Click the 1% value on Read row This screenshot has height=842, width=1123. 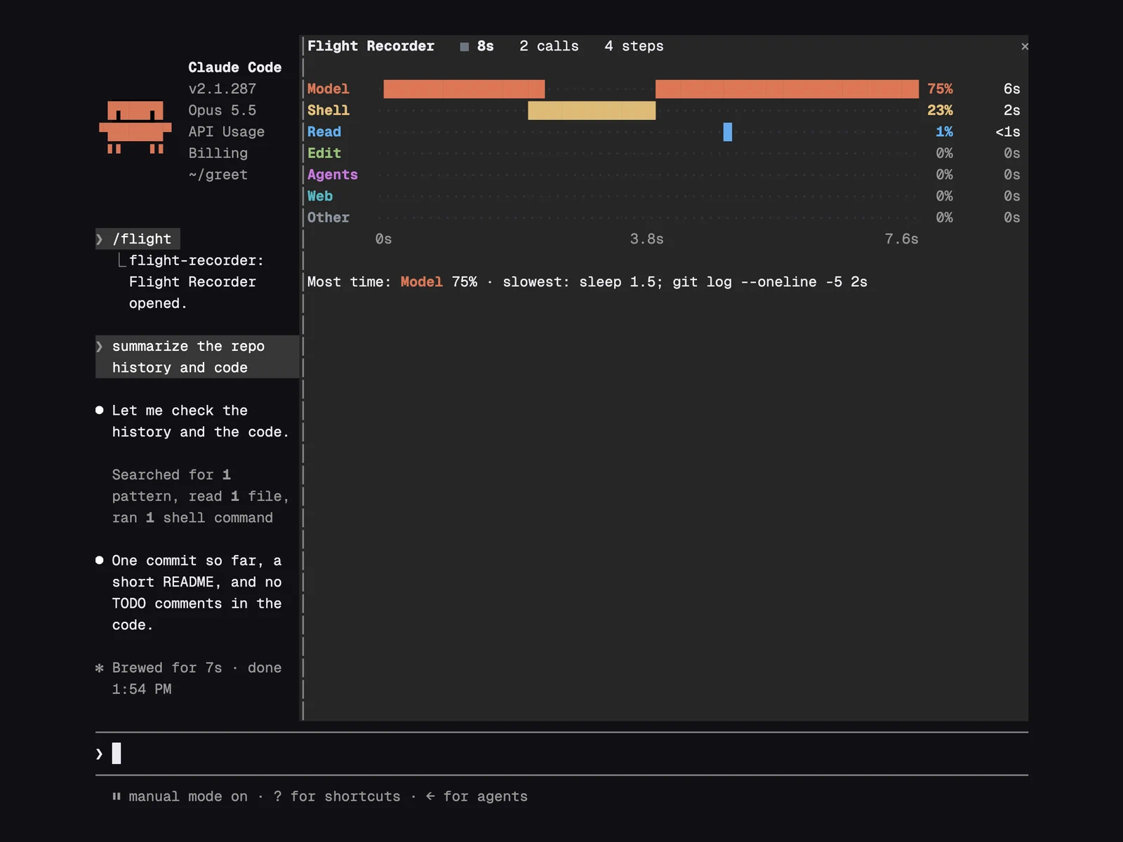point(944,132)
